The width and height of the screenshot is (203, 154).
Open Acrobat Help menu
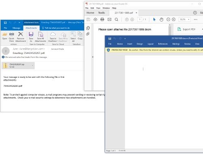114,8
